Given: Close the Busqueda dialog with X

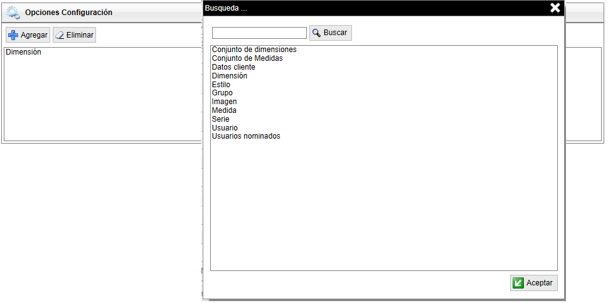Looking at the screenshot, I should (x=555, y=8).
